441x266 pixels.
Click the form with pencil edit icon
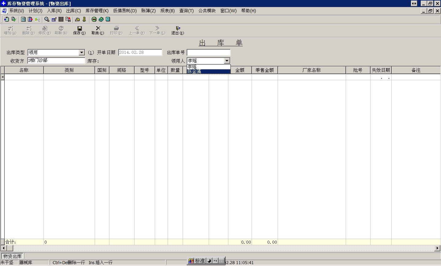54,19
